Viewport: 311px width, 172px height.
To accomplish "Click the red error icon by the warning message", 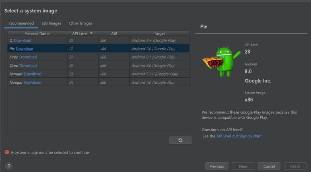I will tap(7, 152).
